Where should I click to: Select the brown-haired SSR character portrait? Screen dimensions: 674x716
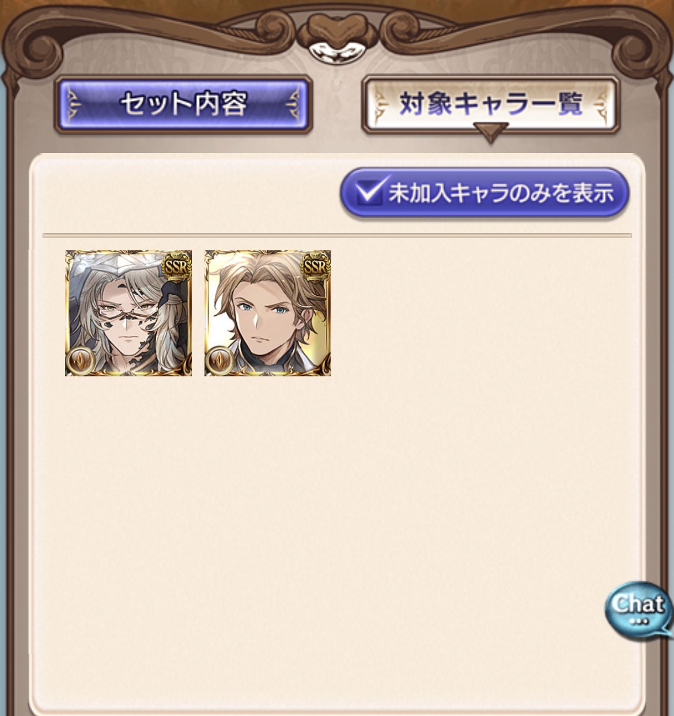pos(267,313)
